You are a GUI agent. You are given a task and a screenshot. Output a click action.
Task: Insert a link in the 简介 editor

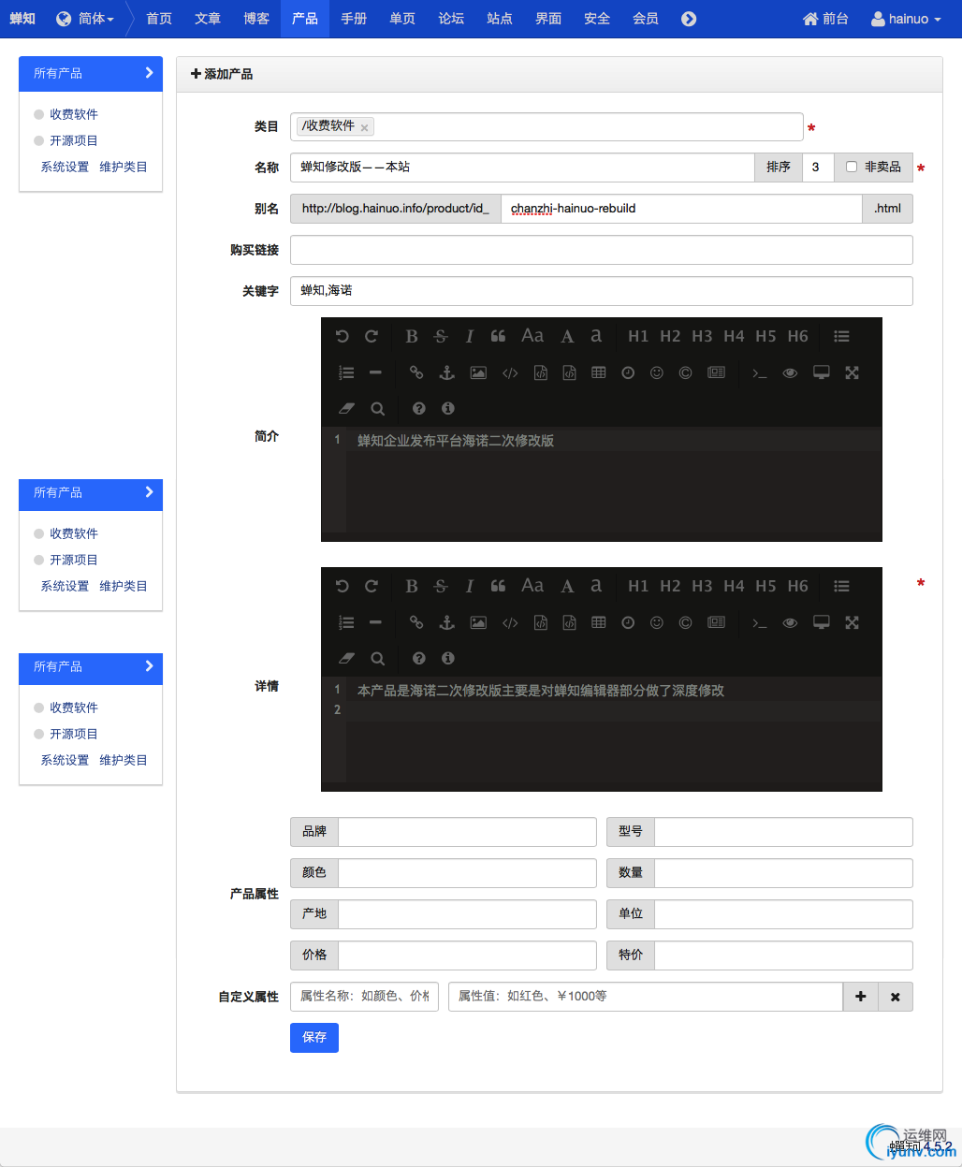(416, 372)
